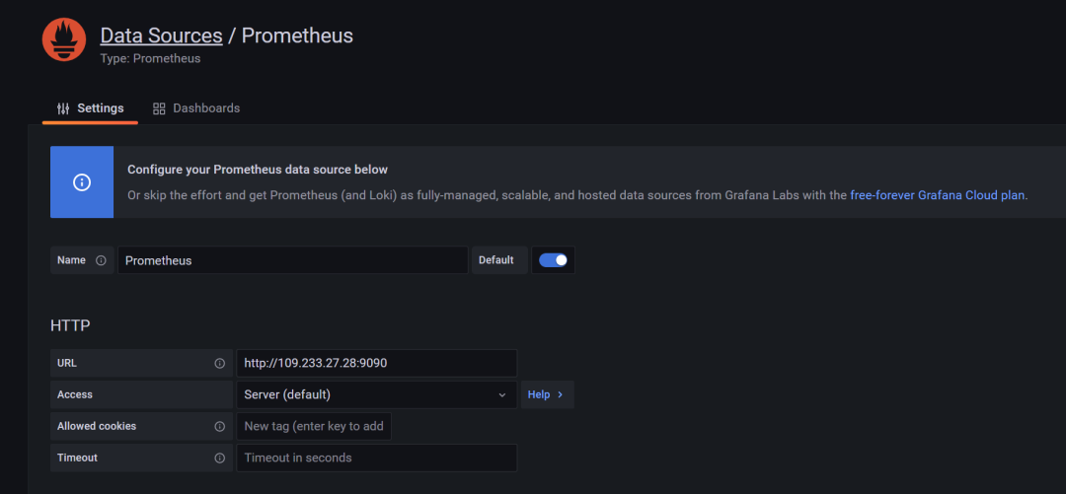
Task: Expand the Help section next to Access
Action: (x=546, y=394)
